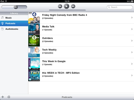The height and width of the screenshot is (100, 134).
Task: Click '(1 Episode)' under Media Talk
Action: 47,30
